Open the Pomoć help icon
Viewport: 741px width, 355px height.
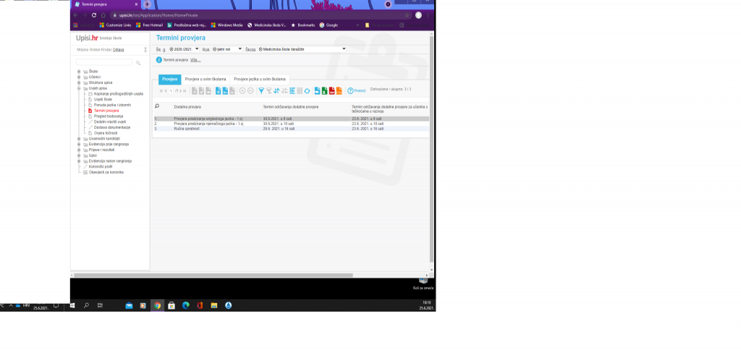[x=350, y=90]
